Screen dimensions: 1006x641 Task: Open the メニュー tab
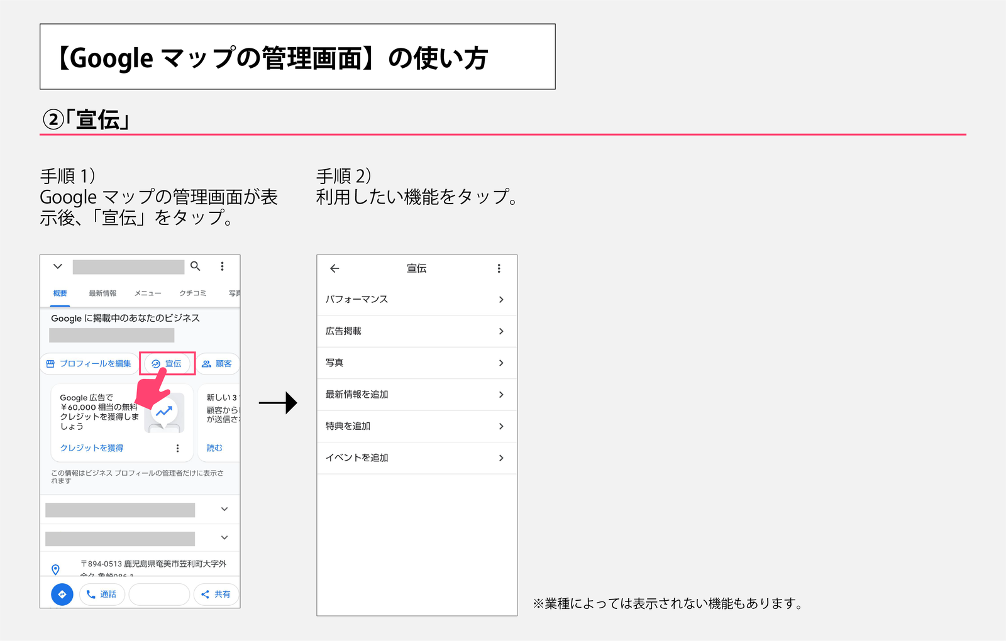148,293
